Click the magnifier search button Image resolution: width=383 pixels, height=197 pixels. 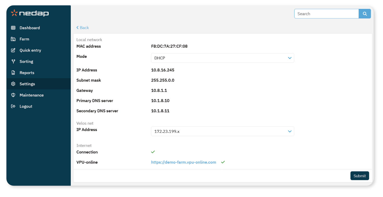(365, 14)
